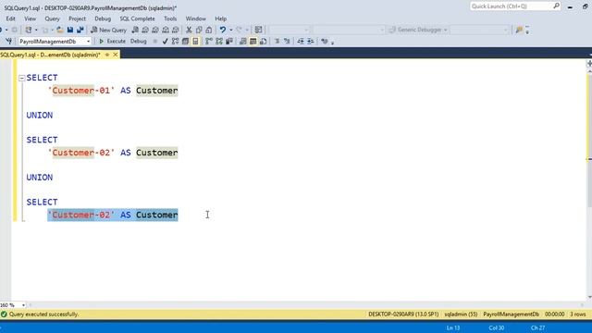Click "Query executed successfully." status message
This screenshot has height=333, width=592.
pyautogui.click(x=43, y=314)
